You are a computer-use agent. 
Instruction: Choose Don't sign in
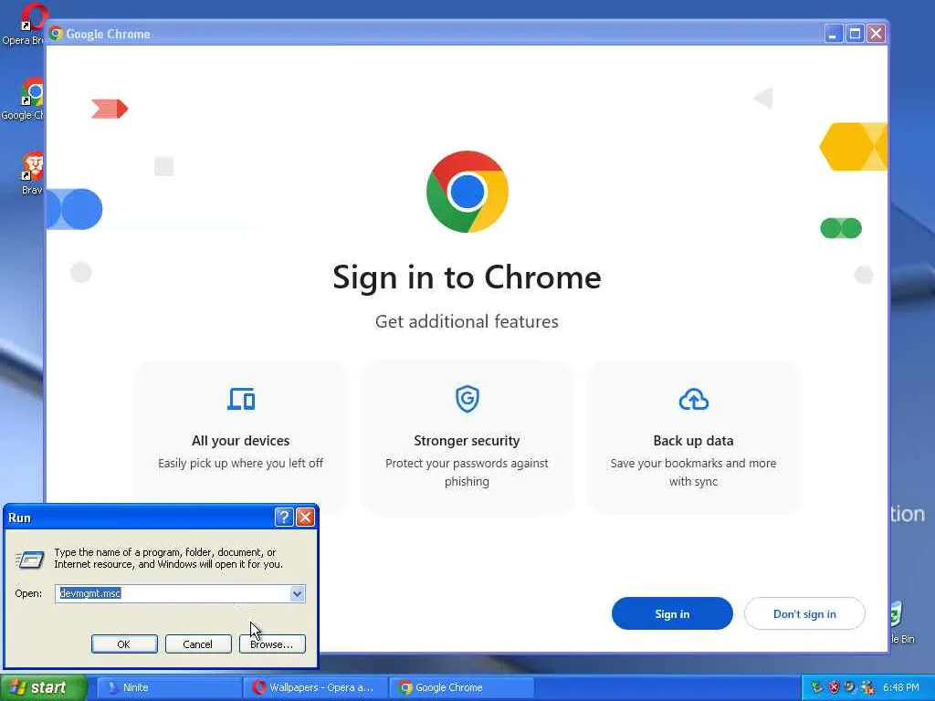point(804,613)
